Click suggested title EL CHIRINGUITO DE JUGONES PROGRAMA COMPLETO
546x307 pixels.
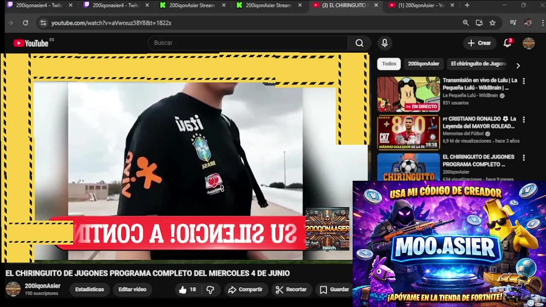click(x=478, y=160)
